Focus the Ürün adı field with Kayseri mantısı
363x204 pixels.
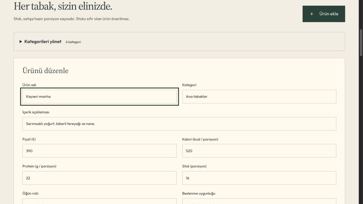click(100, 97)
